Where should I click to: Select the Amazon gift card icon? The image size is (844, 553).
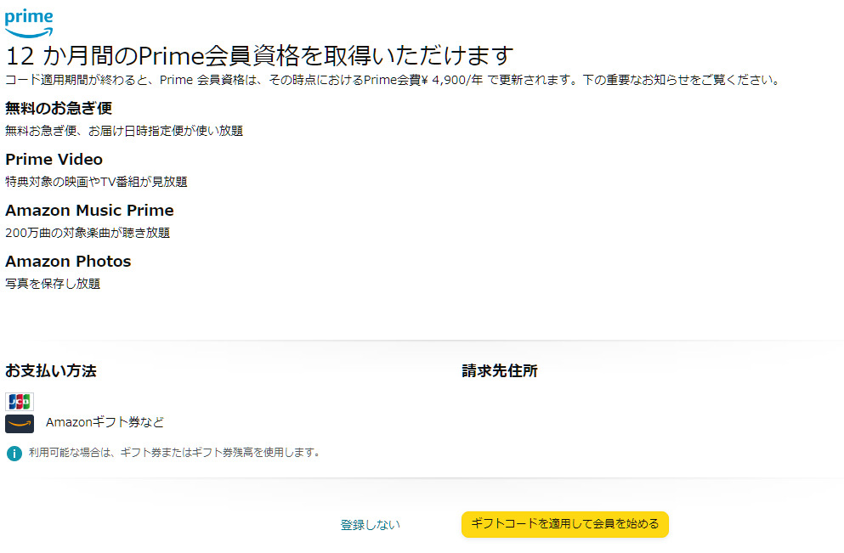[19, 423]
